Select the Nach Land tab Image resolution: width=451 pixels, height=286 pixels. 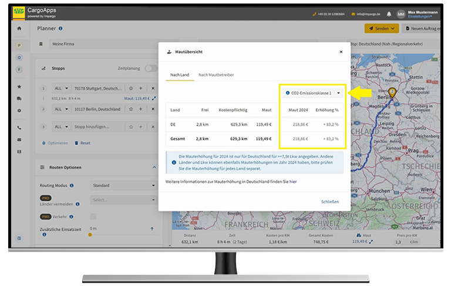coord(180,75)
